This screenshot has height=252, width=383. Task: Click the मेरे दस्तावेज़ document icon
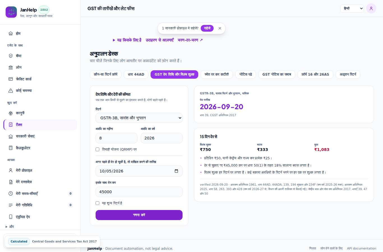(11, 182)
